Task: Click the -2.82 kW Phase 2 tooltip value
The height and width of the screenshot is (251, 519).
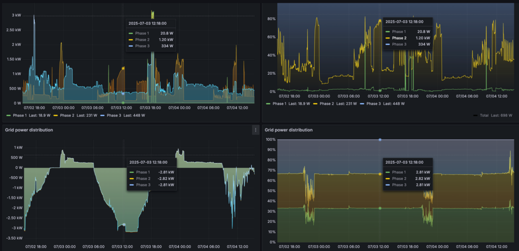Action: [x=167, y=178]
